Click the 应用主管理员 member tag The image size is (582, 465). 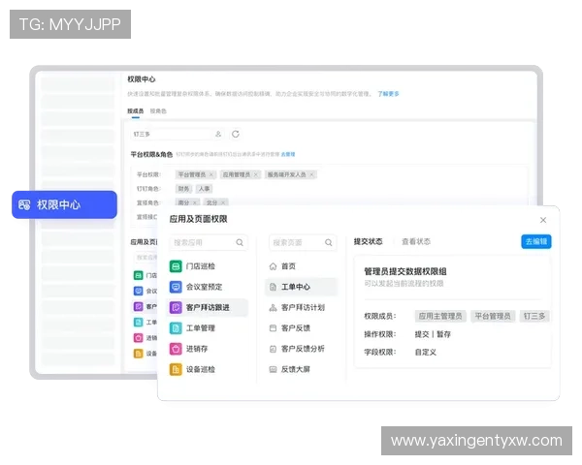(x=440, y=317)
